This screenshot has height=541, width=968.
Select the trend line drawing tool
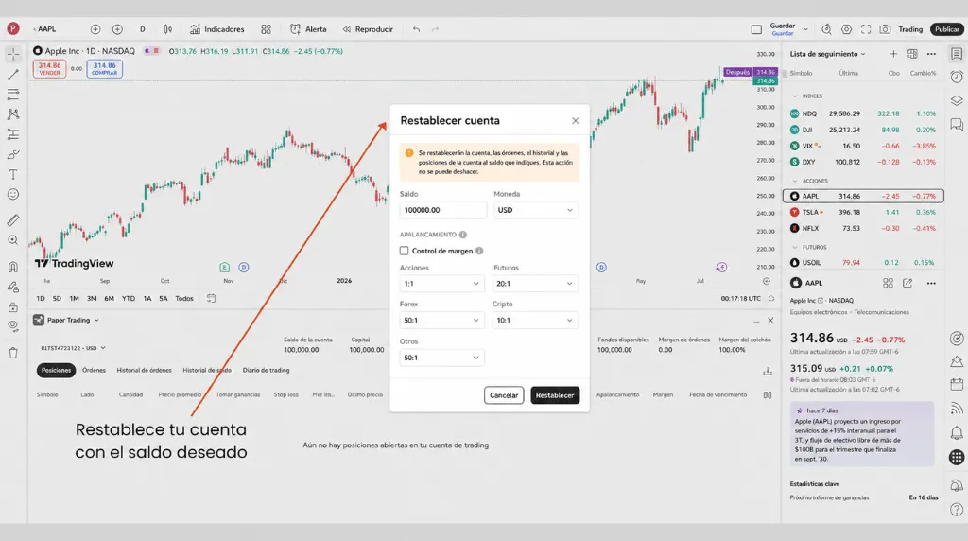coord(13,75)
